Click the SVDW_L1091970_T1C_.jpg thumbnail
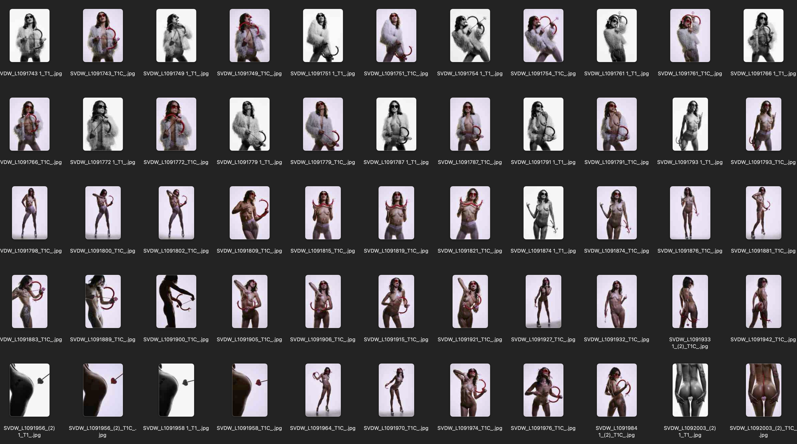Image resolution: width=797 pixels, height=444 pixels. coord(396,390)
